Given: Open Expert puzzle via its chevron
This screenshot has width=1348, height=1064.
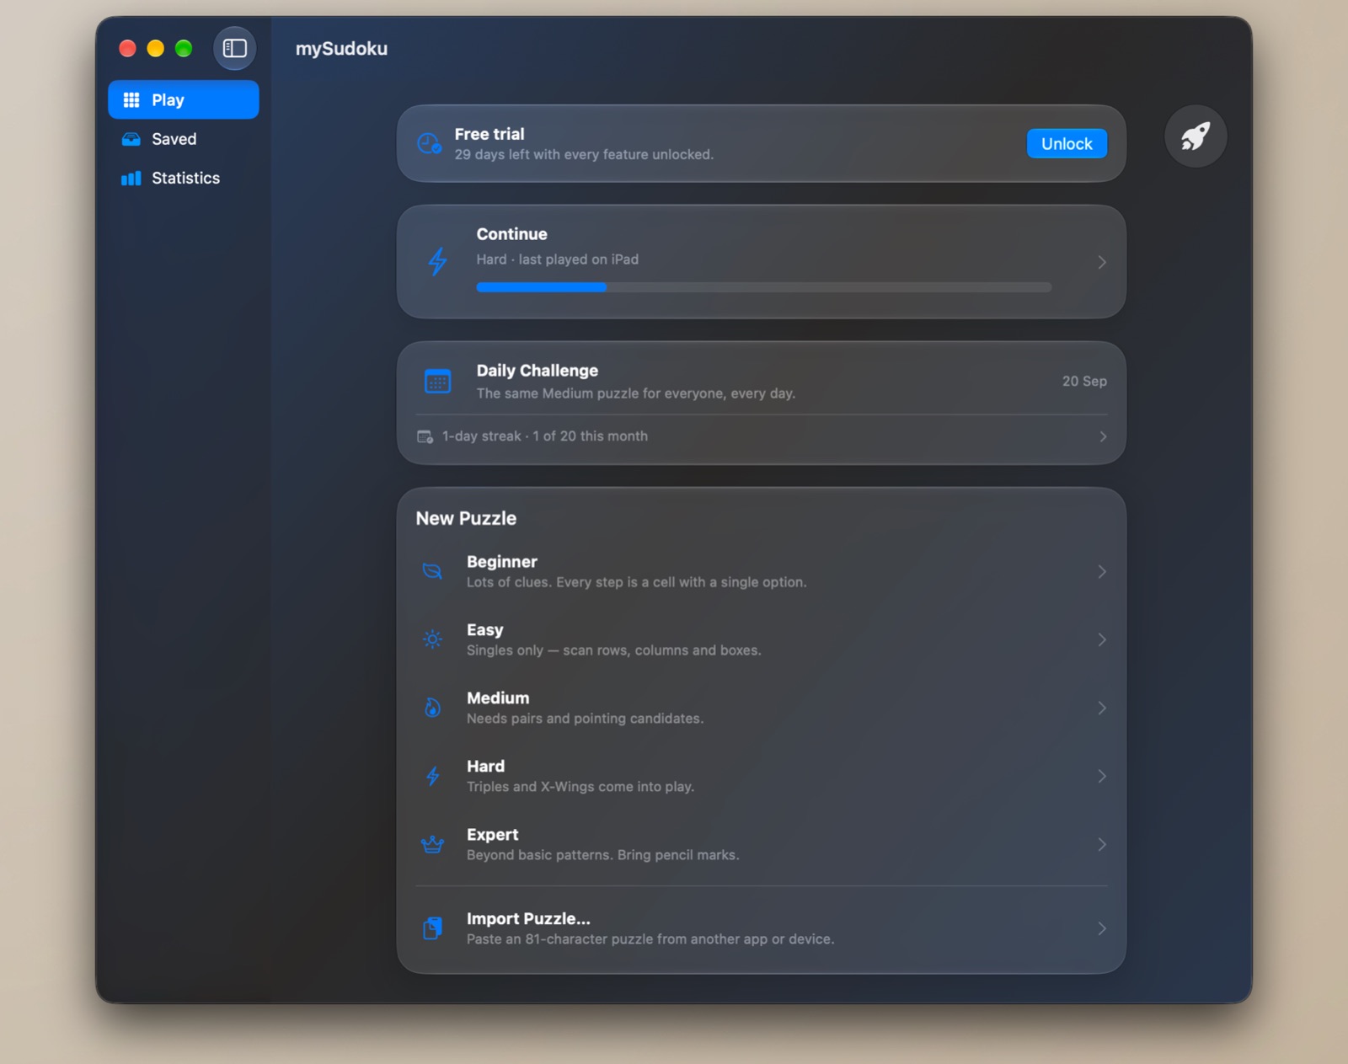Looking at the screenshot, I should (1102, 845).
